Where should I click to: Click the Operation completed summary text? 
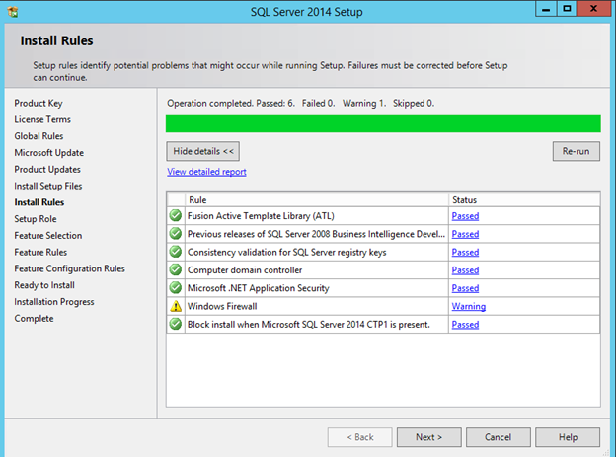tap(300, 104)
